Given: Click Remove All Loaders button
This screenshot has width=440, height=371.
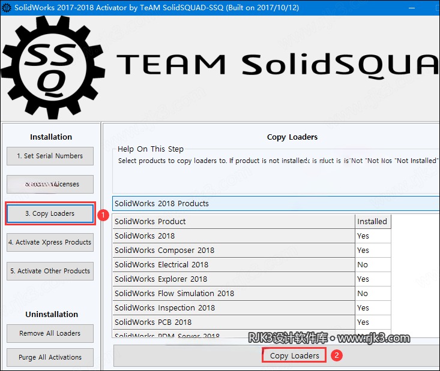Looking at the screenshot, I should coord(50,333).
